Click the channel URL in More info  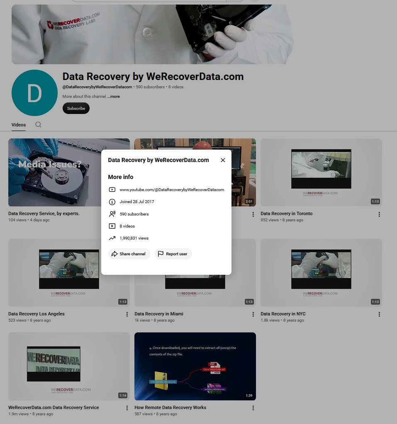click(172, 190)
